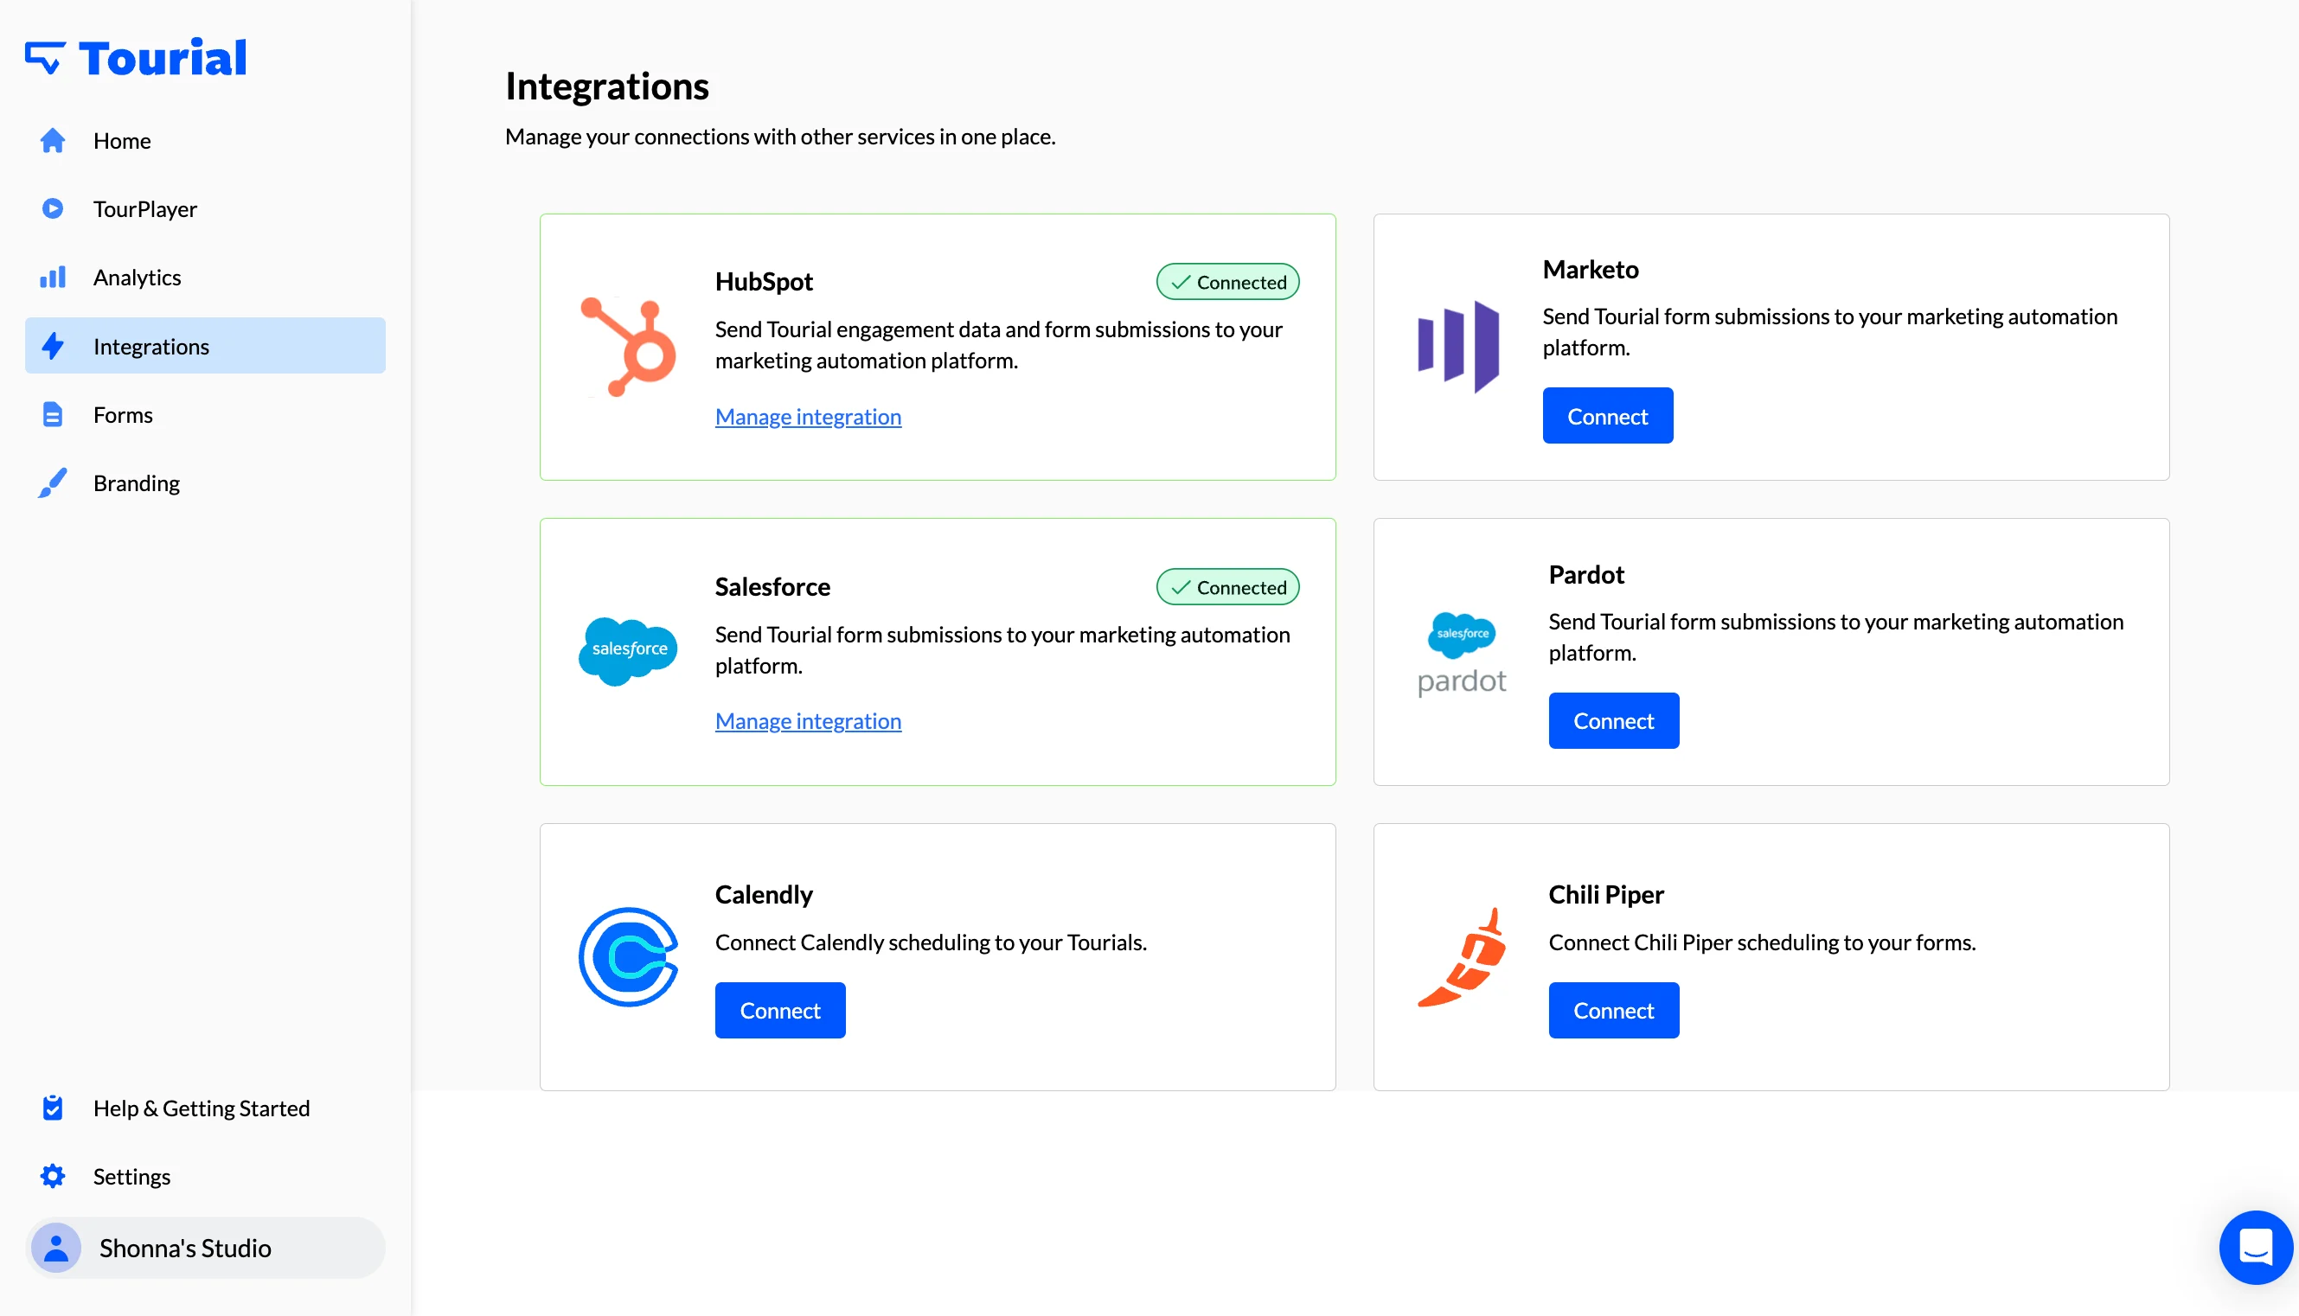Click HubSpot engagement data description text
The width and height of the screenshot is (2299, 1316).
(999, 344)
